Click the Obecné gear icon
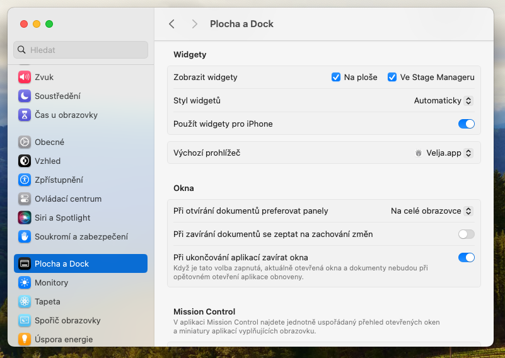 [x=25, y=142]
